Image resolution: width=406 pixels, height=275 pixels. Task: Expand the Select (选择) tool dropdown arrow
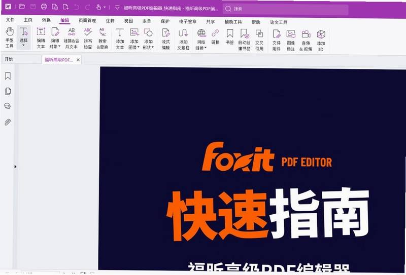point(23,46)
